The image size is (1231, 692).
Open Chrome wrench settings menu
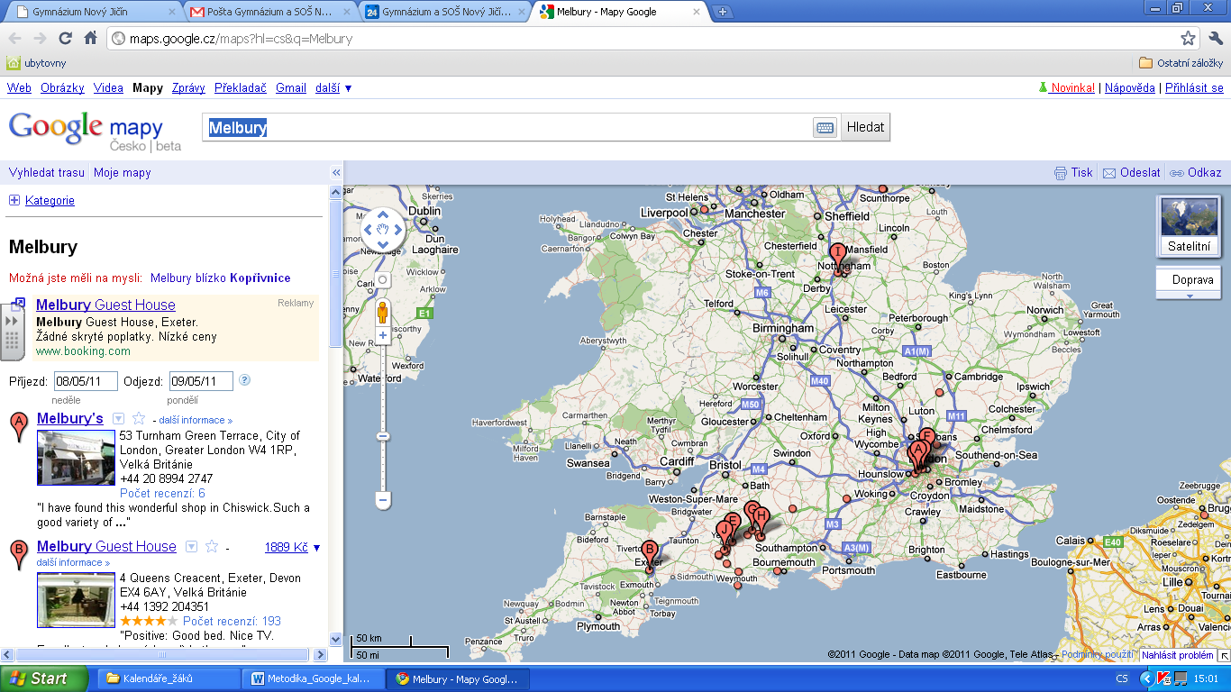[1216, 39]
